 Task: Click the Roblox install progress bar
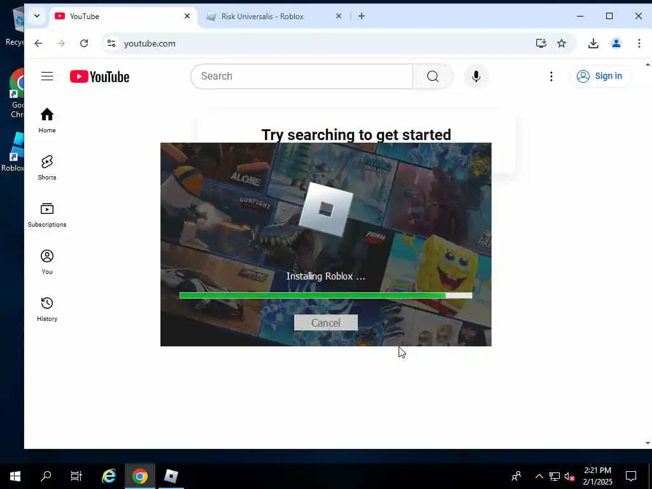coord(325,295)
